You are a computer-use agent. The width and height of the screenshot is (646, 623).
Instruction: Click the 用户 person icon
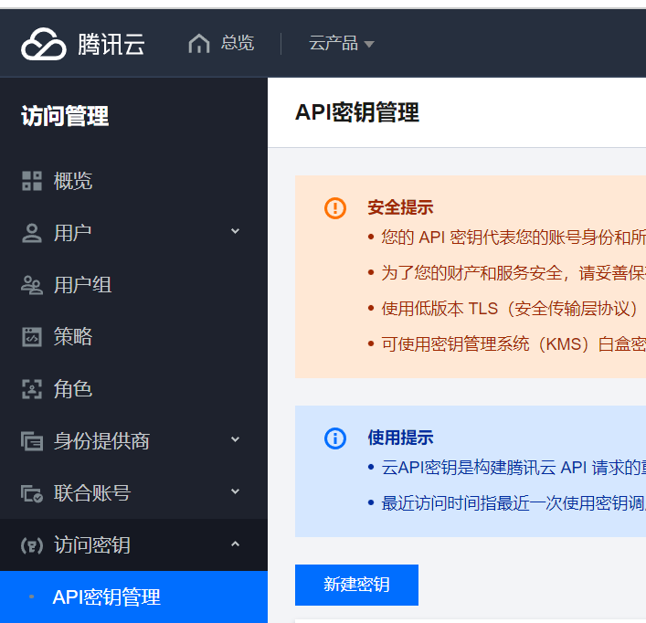(32, 233)
